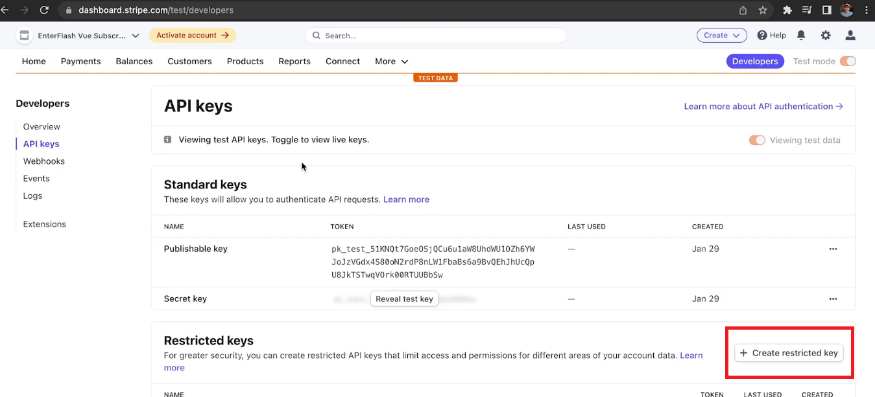The image size is (875, 397).
Task: Toggle the browser side panel icon
Action: pyautogui.click(x=827, y=10)
